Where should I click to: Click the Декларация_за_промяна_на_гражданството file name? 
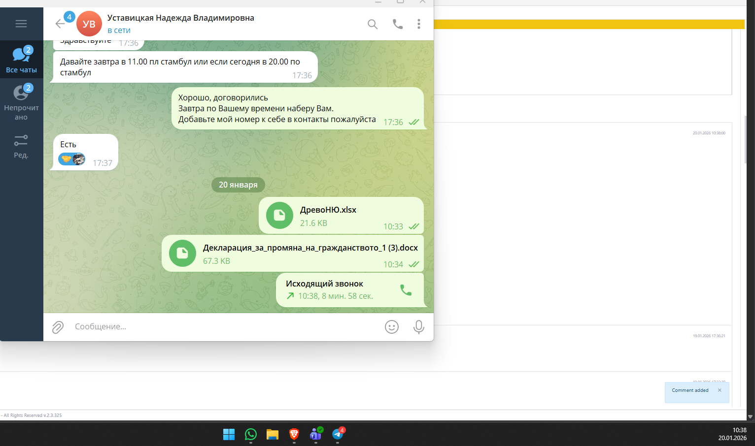click(x=310, y=248)
